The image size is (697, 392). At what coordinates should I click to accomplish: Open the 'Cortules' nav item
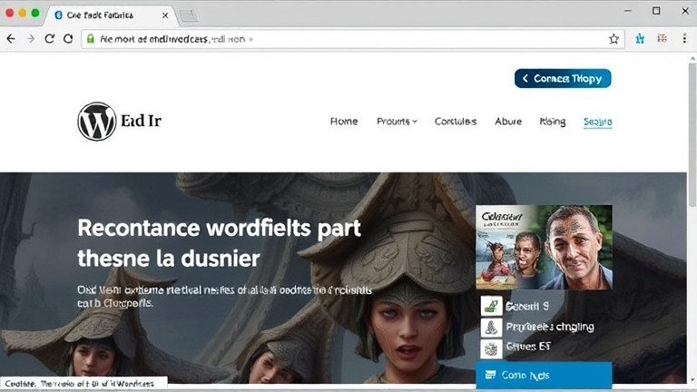(x=456, y=122)
